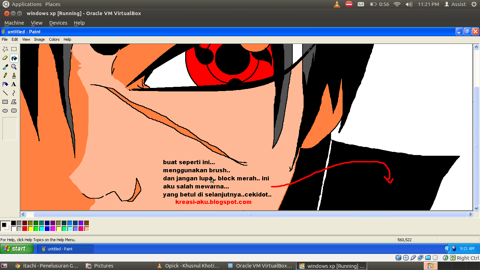Click the canvas scroll-down arrow
Image resolution: width=480 pixels, height=270 pixels.
[476, 208]
